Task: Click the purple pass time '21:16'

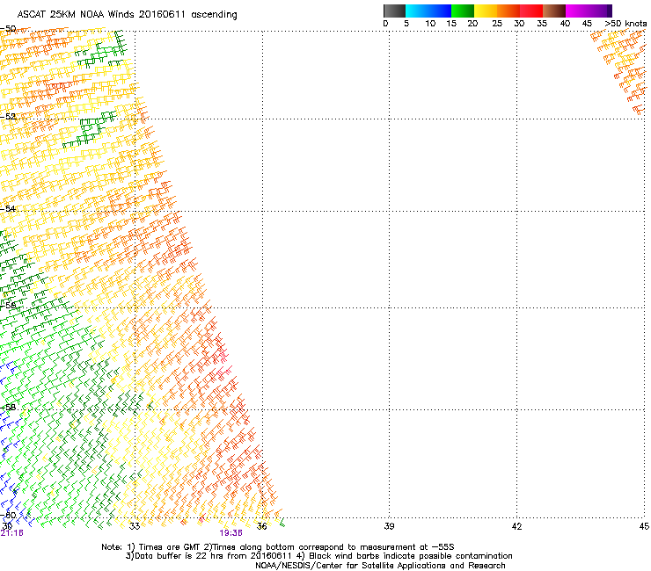Action: 11,533
